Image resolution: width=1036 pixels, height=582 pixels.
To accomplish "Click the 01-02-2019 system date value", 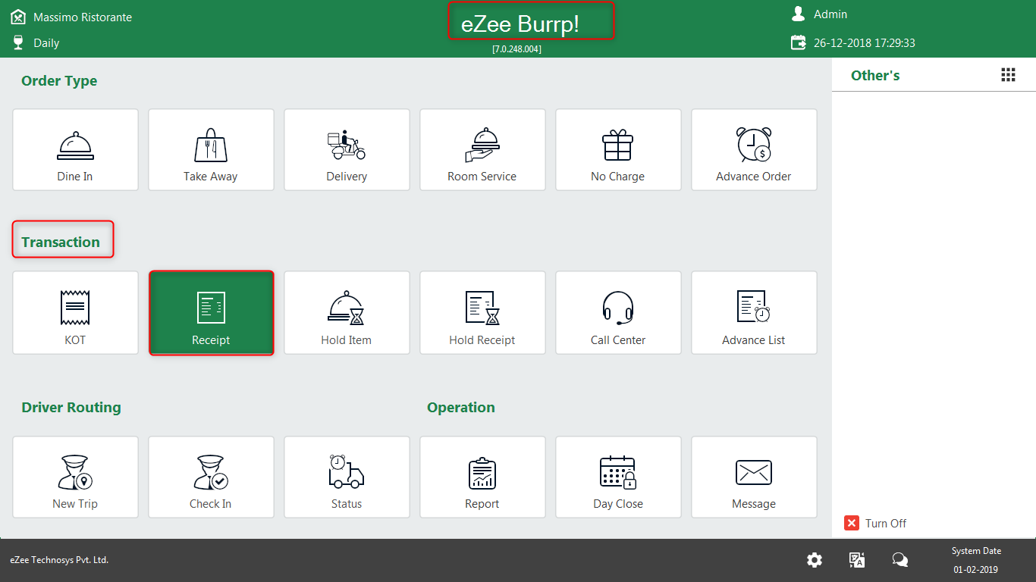I will 976,570.
